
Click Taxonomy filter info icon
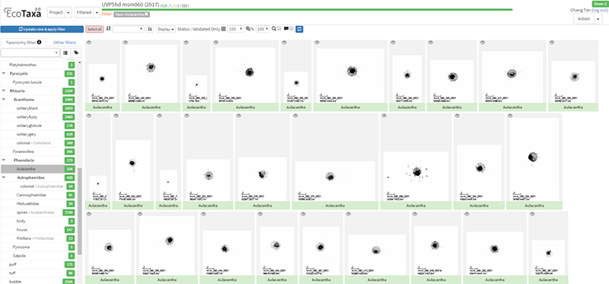click(40, 43)
